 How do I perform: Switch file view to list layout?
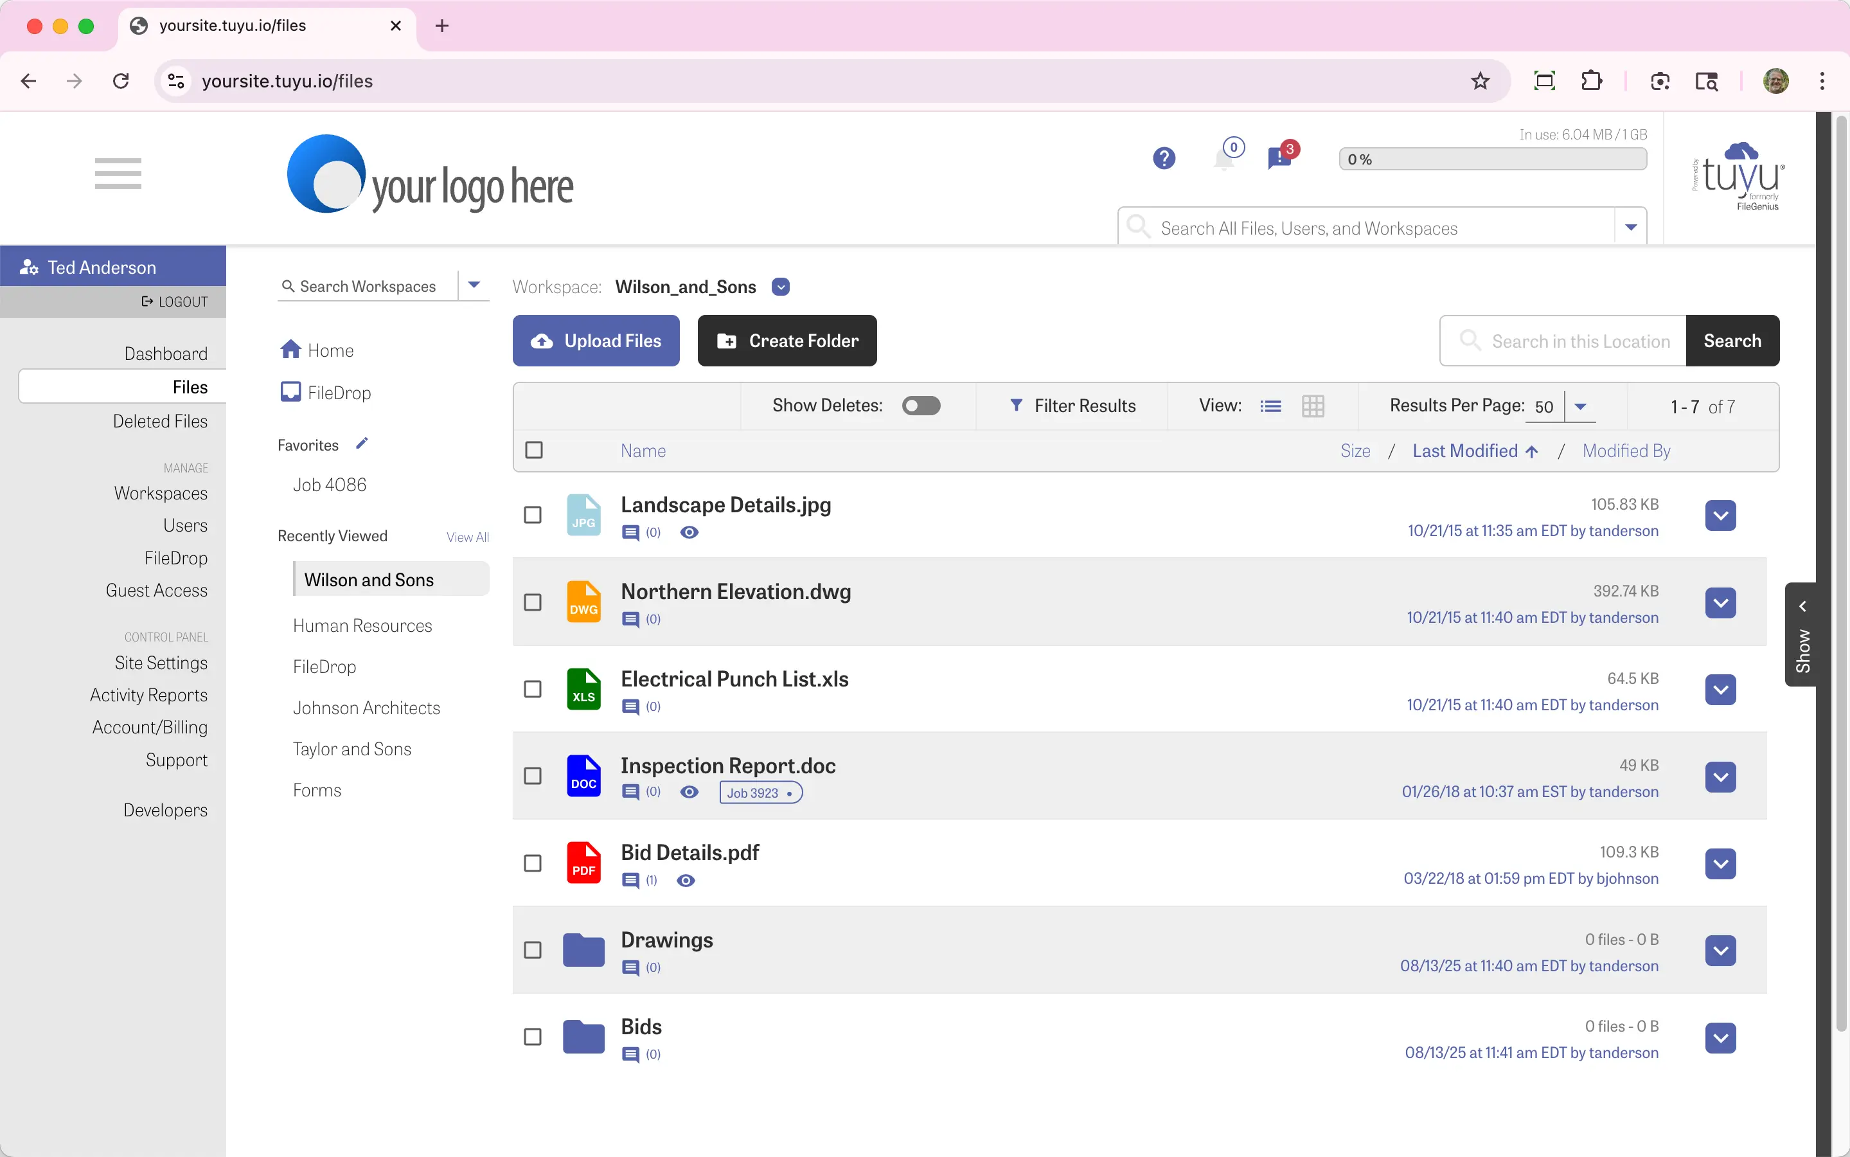[1271, 406]
